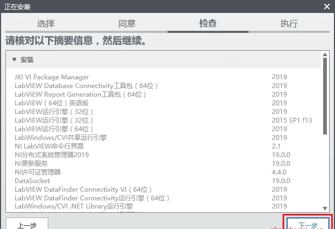Click the 下一步 next button

coord(308,224)
